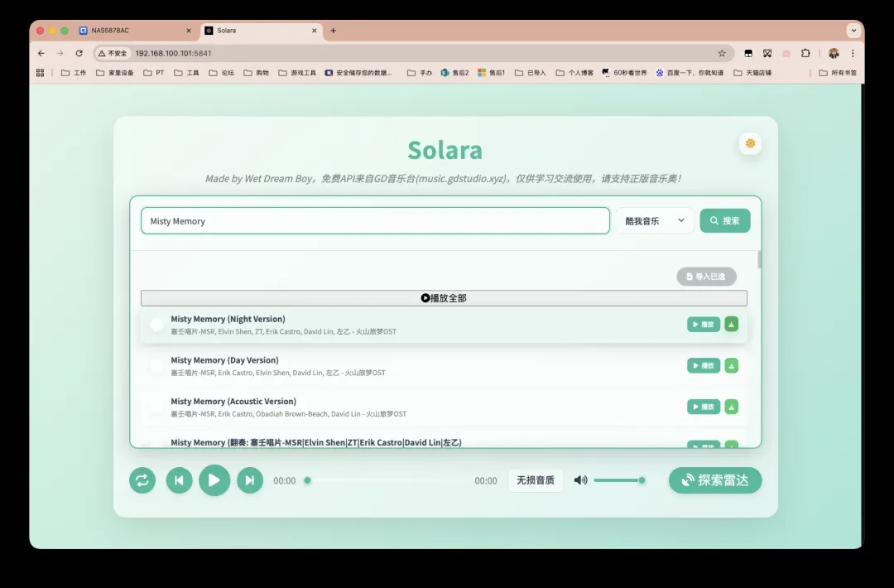Skip to the next track
The height and width of the screenshot is (588, 894).
250,480
